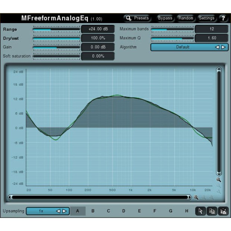Edit the Maximum Q value 1.60
The height and width of the screenshot is (231, 231).
212,38
